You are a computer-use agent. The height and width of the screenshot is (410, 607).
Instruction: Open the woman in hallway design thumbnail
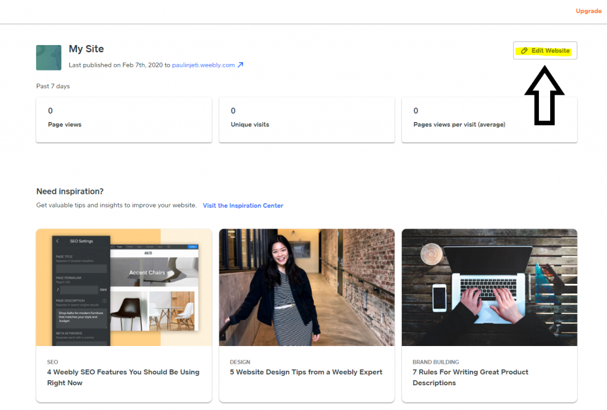(x=306, y=287)
